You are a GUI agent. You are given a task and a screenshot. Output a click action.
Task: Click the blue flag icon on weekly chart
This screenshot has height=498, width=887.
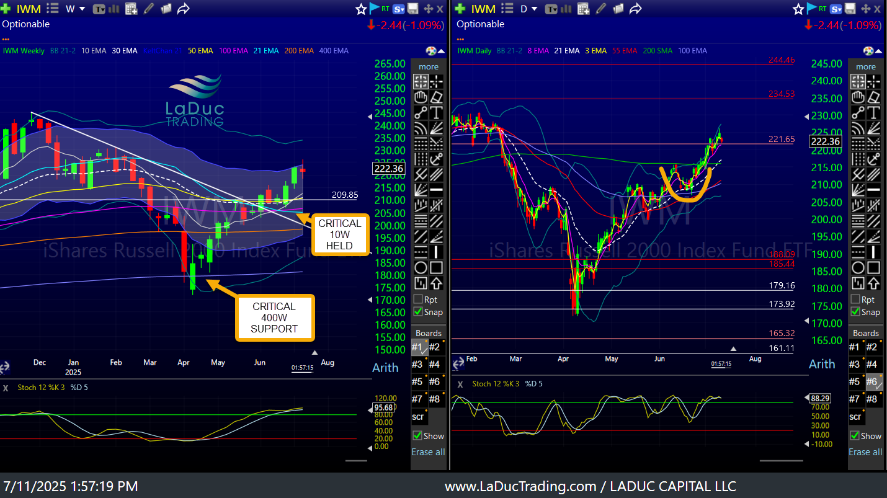click(375, 8)
